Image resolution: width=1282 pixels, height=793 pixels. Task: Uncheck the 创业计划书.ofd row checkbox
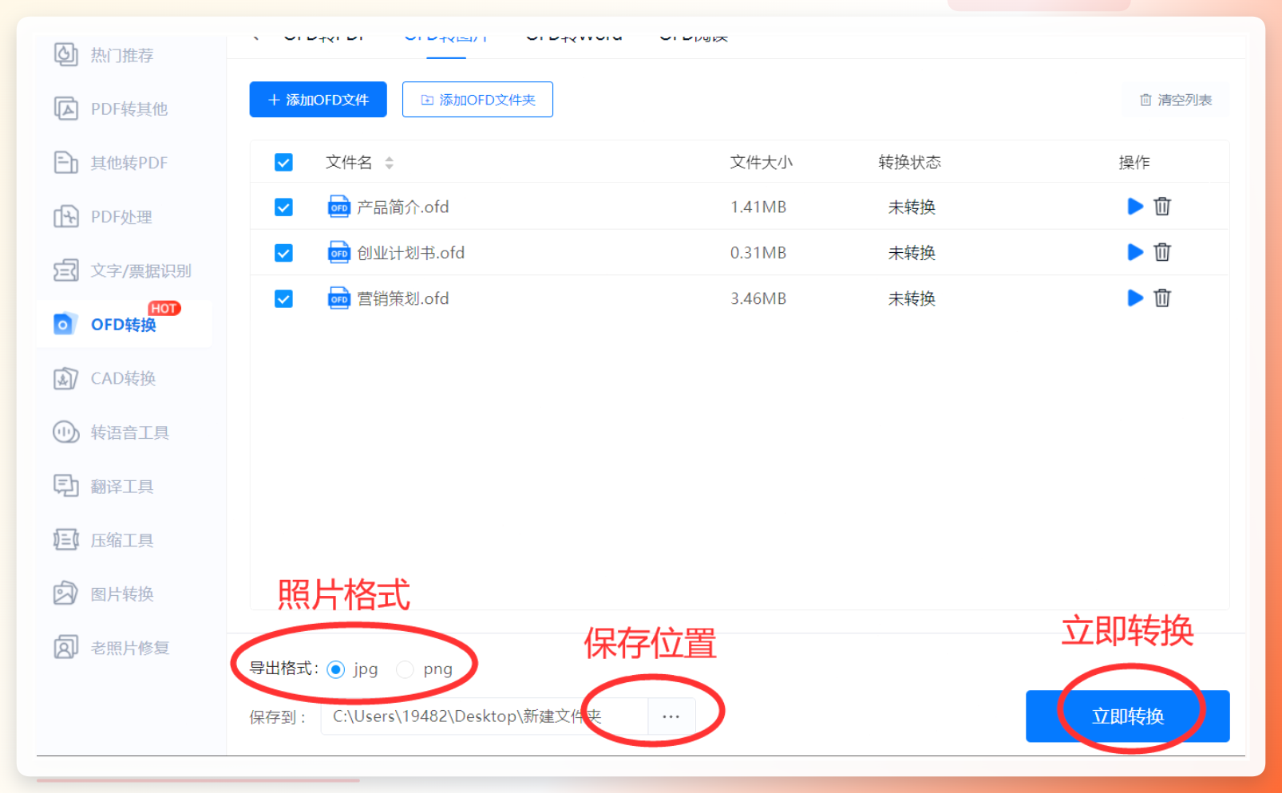(283, 253)
